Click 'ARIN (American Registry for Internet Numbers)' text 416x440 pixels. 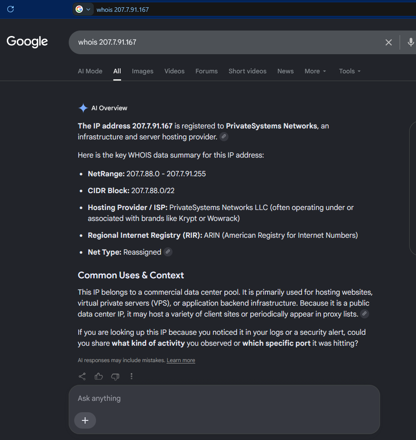[x=281, y=235]
